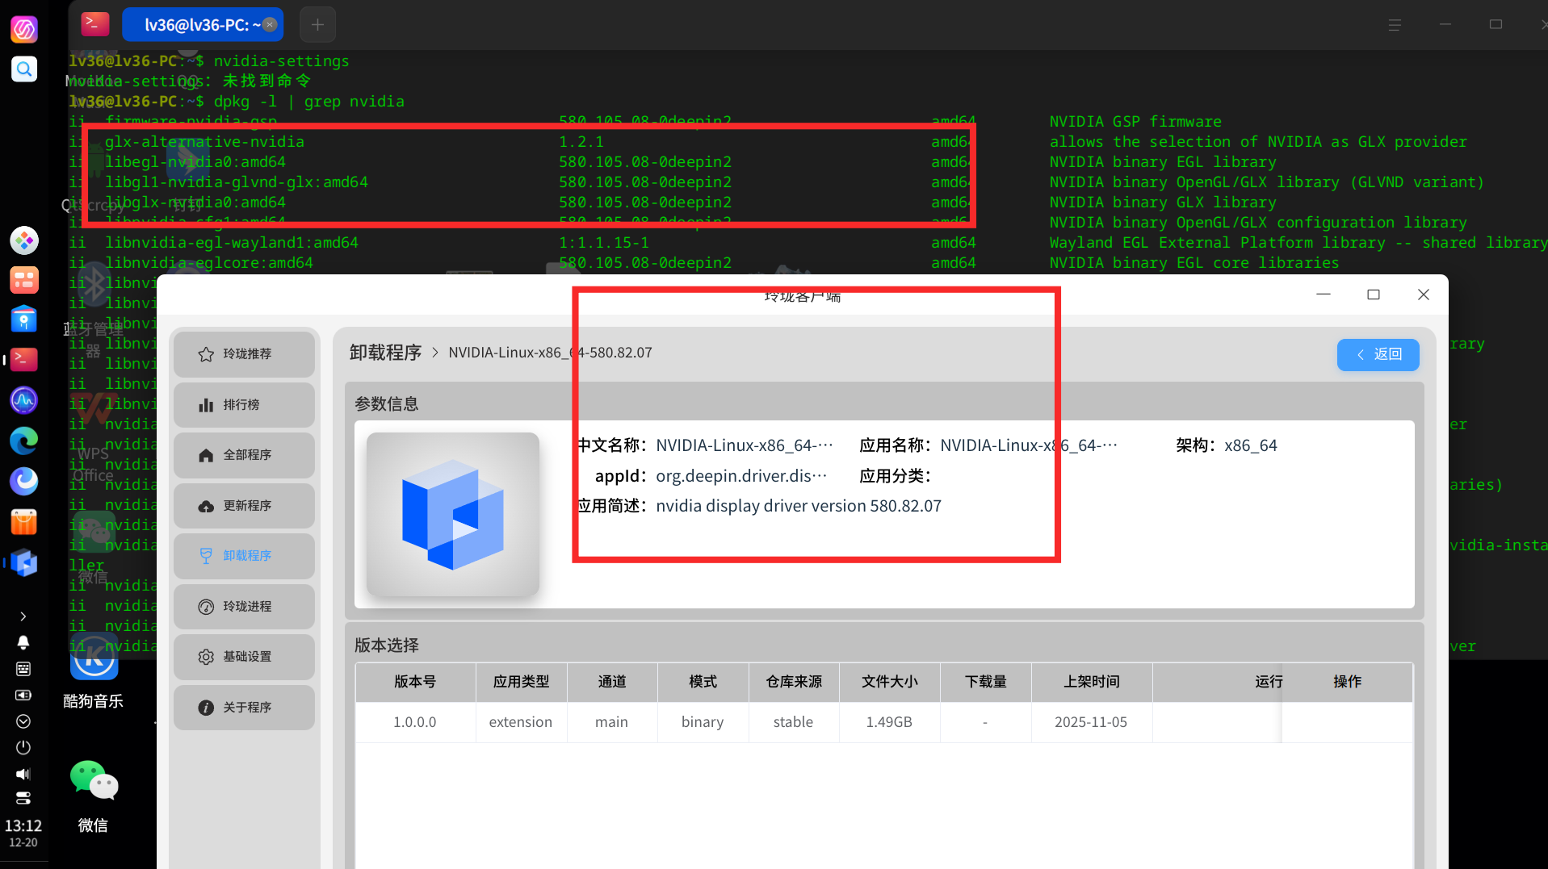Expand the dock tray chevron arrow
Screen dimensions: 1548x869
[23, 616]
